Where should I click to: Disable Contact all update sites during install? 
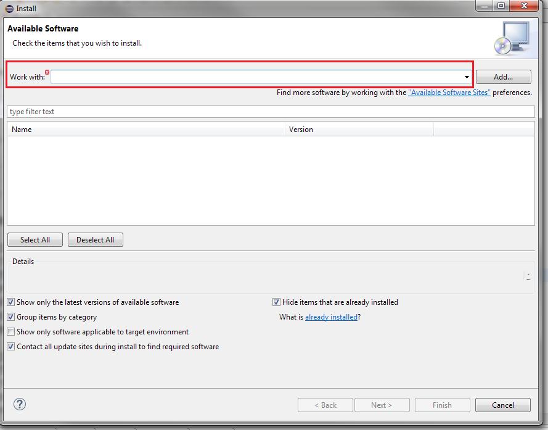point(11,347)
